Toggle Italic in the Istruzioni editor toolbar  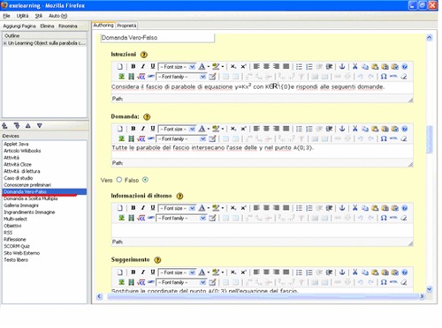tap(143, 67)
